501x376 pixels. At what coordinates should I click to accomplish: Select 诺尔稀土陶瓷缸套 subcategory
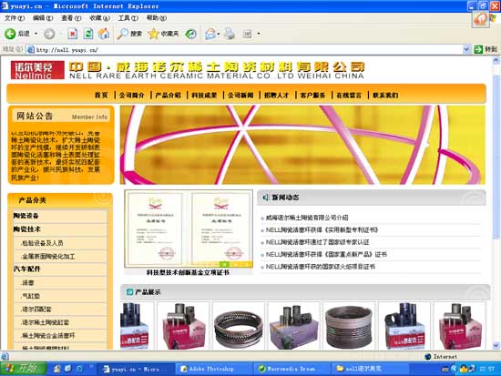click(45, 322)
